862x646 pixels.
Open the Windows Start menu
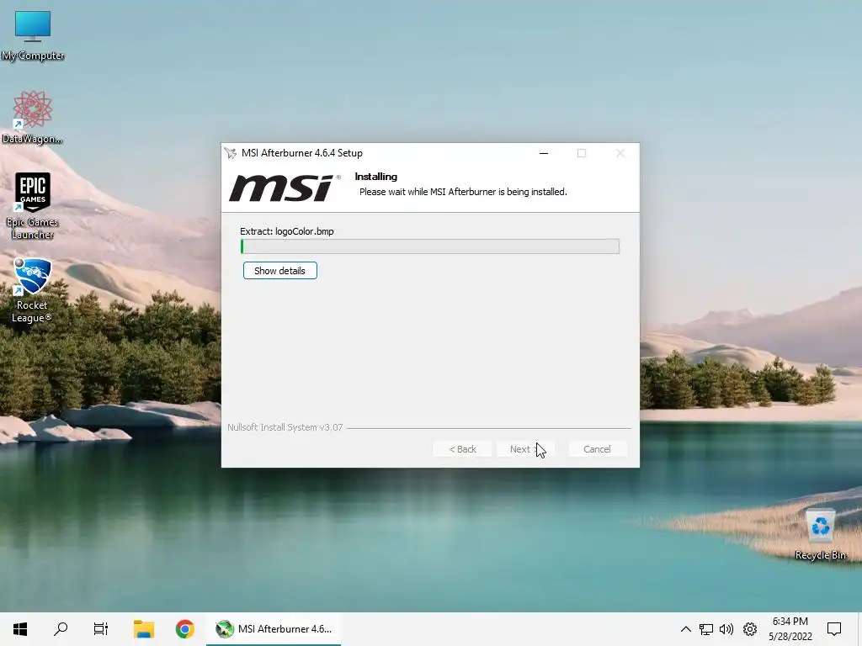[20, 629]
